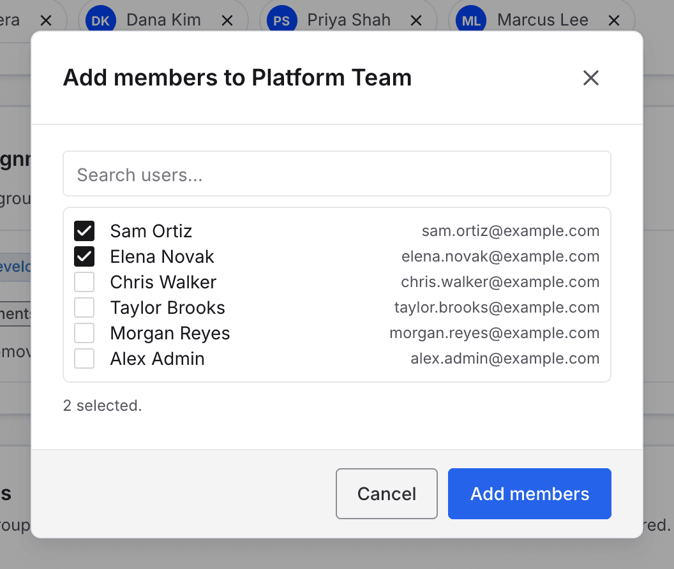The height and width of the screenshot is (569, 674).
Task: Confirm with Add members button
Action: 530,494
